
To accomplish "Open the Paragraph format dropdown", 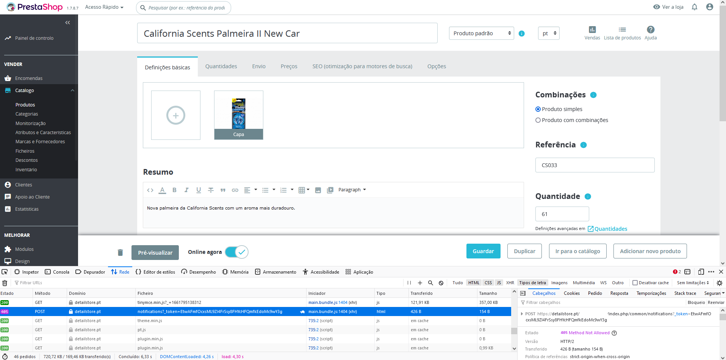I will [352, 190].
